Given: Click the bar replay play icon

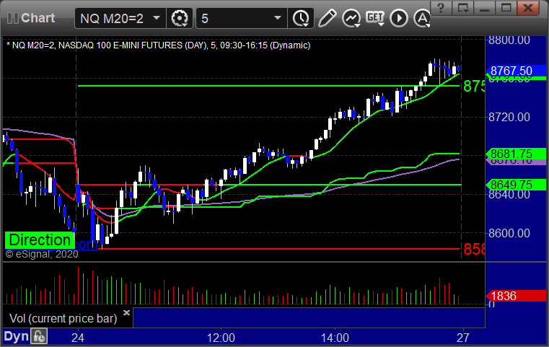Looking at the screenshot, I should [399, 18].
